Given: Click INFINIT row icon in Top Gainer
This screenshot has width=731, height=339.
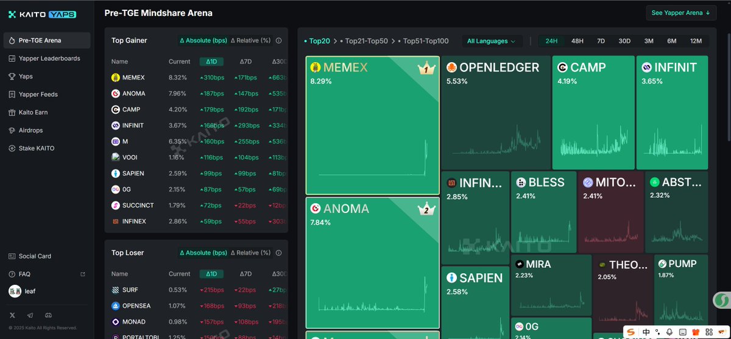Looking at the screenshot, I should [116, 125].
